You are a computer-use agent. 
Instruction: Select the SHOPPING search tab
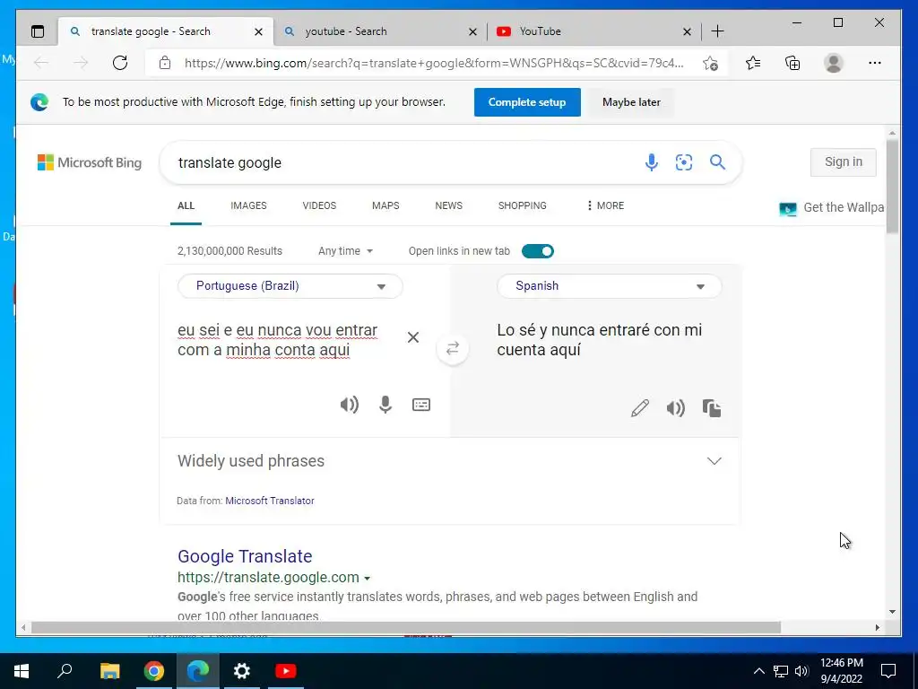(x=523, y=205)
